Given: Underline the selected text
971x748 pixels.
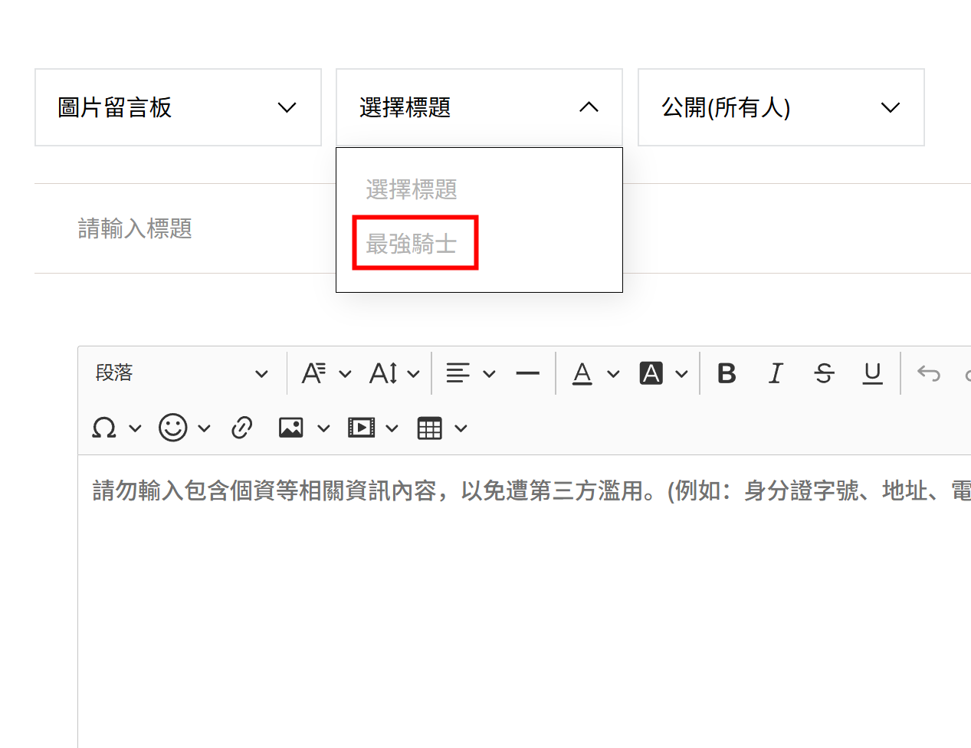Looking at the screenshot, I should 872,373.
